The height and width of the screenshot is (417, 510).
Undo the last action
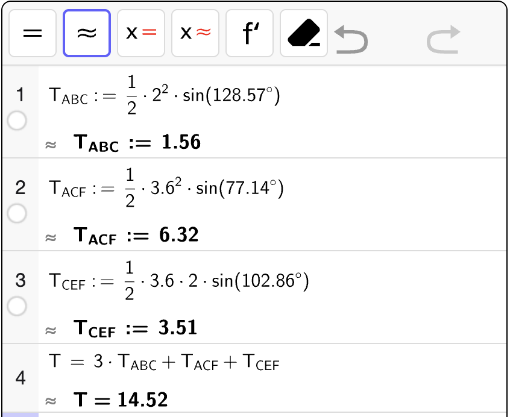pyautogui.click(x=351, y=39)
